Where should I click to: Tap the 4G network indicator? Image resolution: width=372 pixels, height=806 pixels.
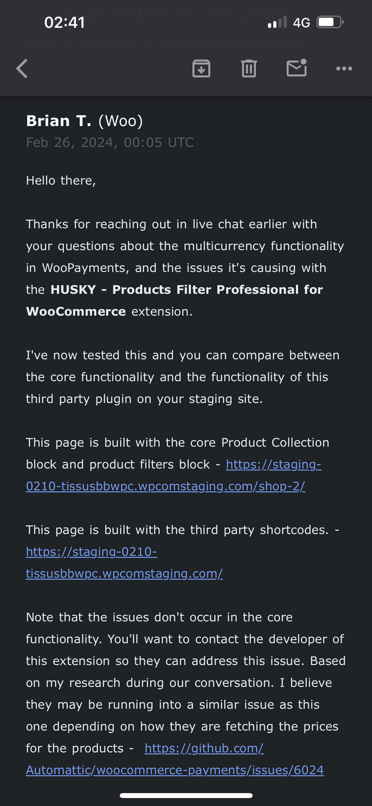click(301, 23)
